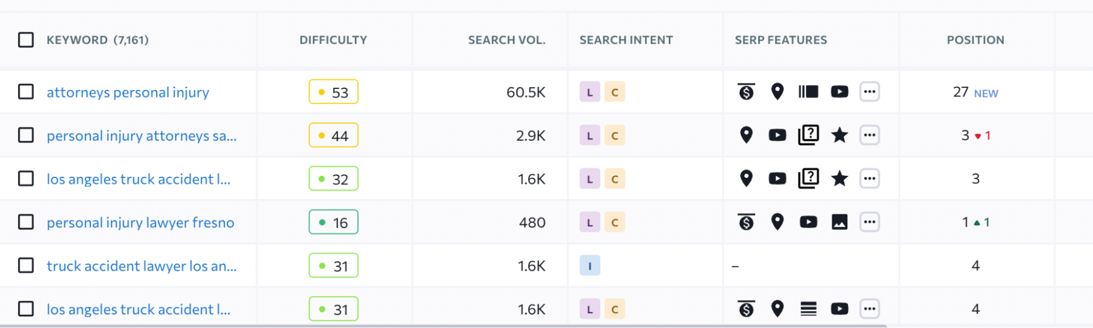Click the video icon in attorneys personal injury row

(x=839, y=92)
